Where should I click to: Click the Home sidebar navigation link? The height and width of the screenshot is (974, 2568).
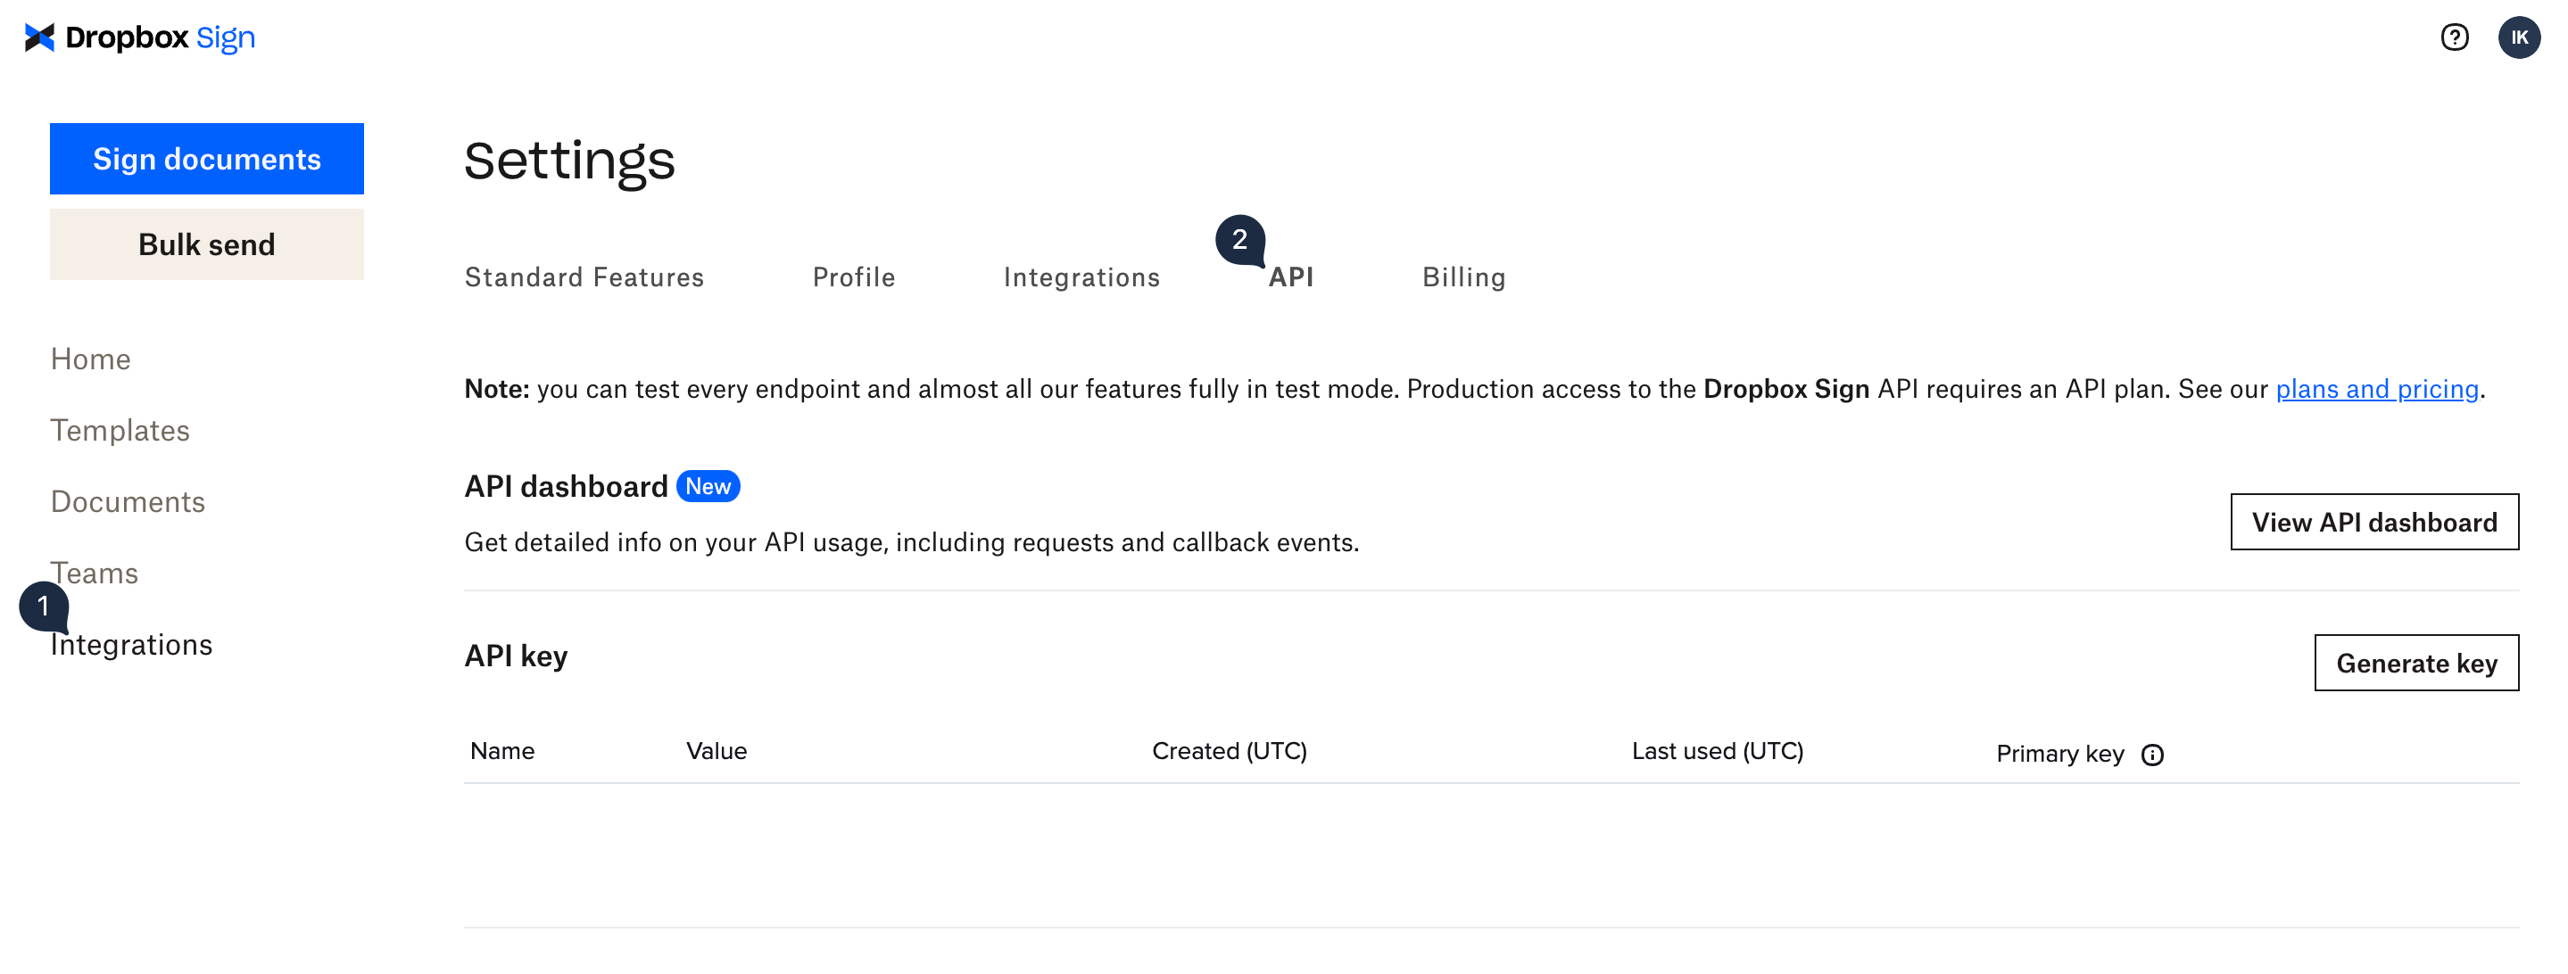[x=90, y=359]
